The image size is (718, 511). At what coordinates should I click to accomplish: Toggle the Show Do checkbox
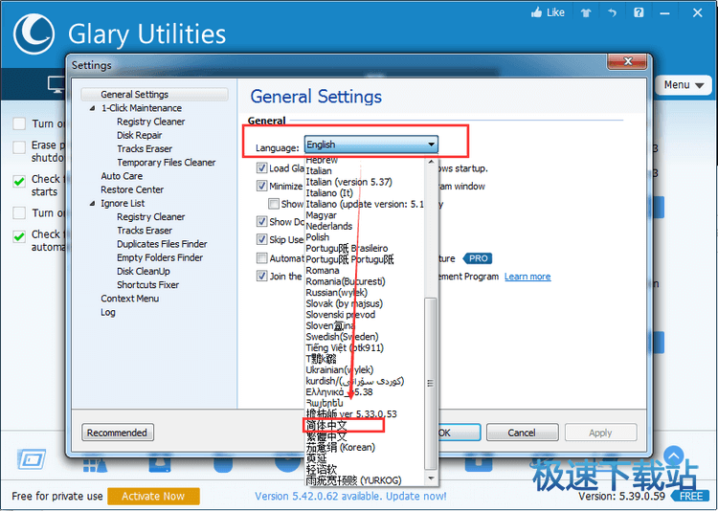[x=261, y=222]
